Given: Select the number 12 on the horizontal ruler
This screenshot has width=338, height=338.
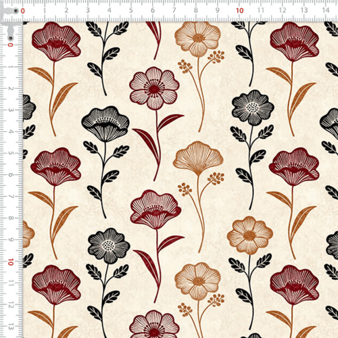Looking at the screenshot, I should click(x=283, y=10).
